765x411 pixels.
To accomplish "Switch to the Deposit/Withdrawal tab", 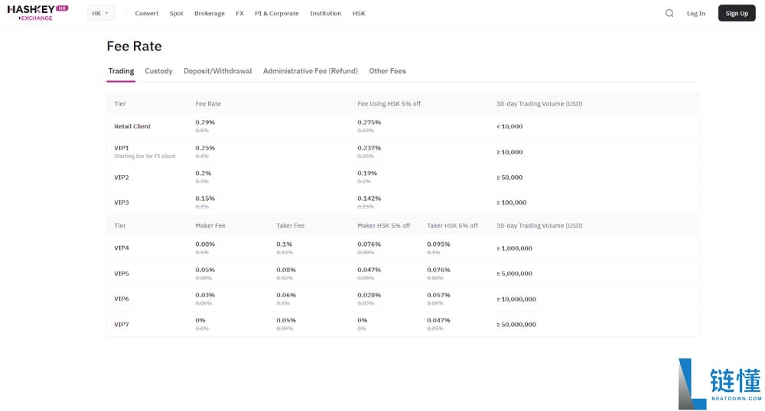I will pos(217,71).
